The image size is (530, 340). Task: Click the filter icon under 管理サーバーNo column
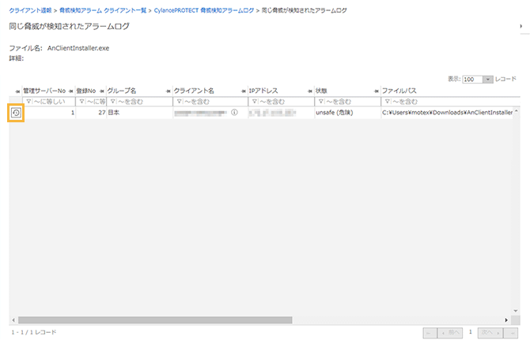click(x=30, y=102)
